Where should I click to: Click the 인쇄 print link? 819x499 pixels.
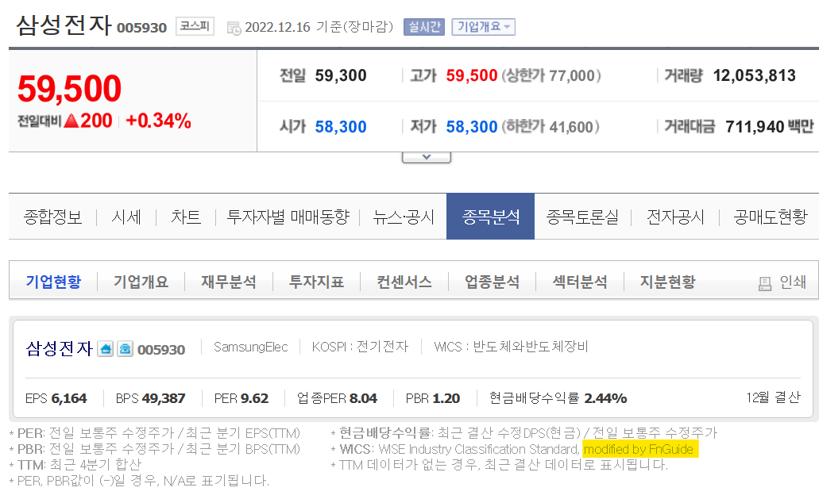(x=792, y=282)
